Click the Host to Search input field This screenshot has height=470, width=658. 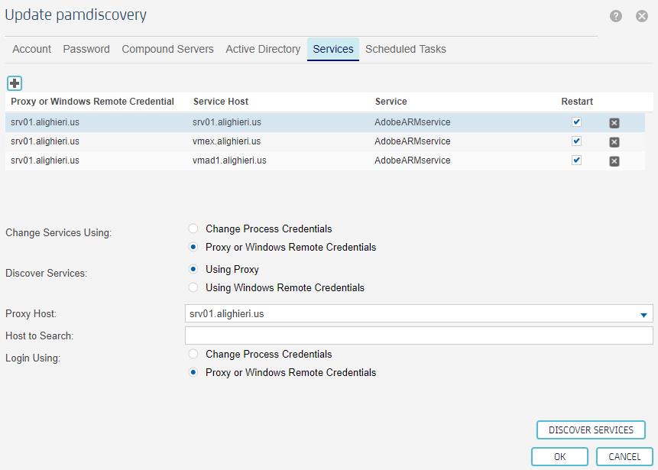tap(417, 335)
